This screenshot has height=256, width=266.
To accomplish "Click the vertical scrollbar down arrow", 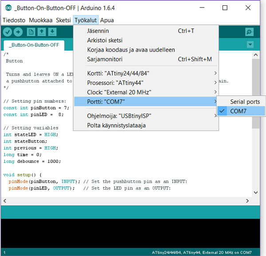I will coord(256,193).
